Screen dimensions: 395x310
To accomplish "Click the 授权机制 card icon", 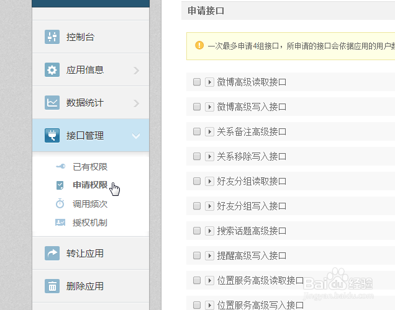I will [60, 223].
